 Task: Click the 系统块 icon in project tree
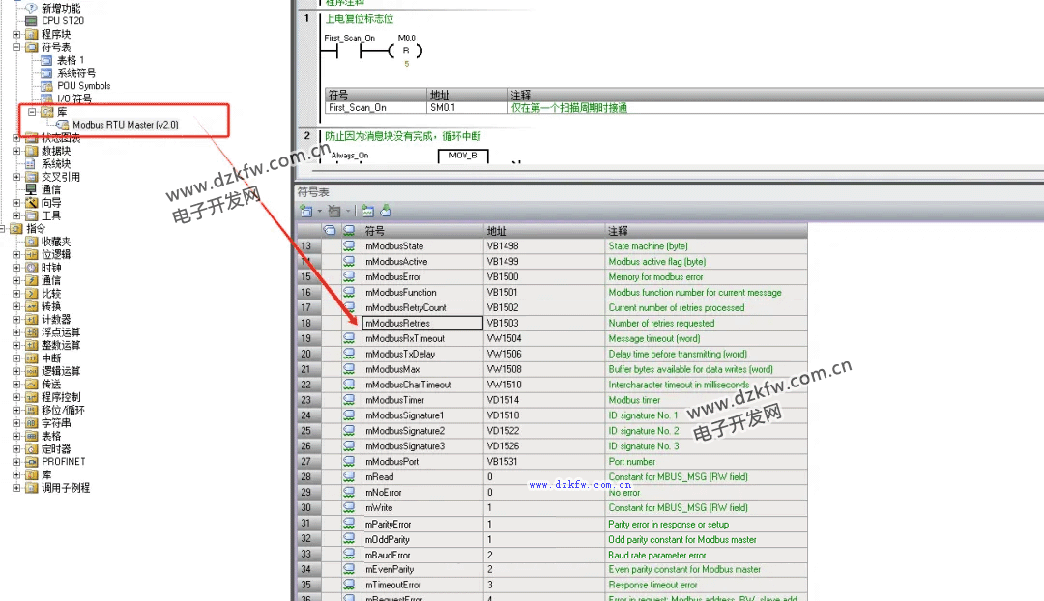point(31,164)
